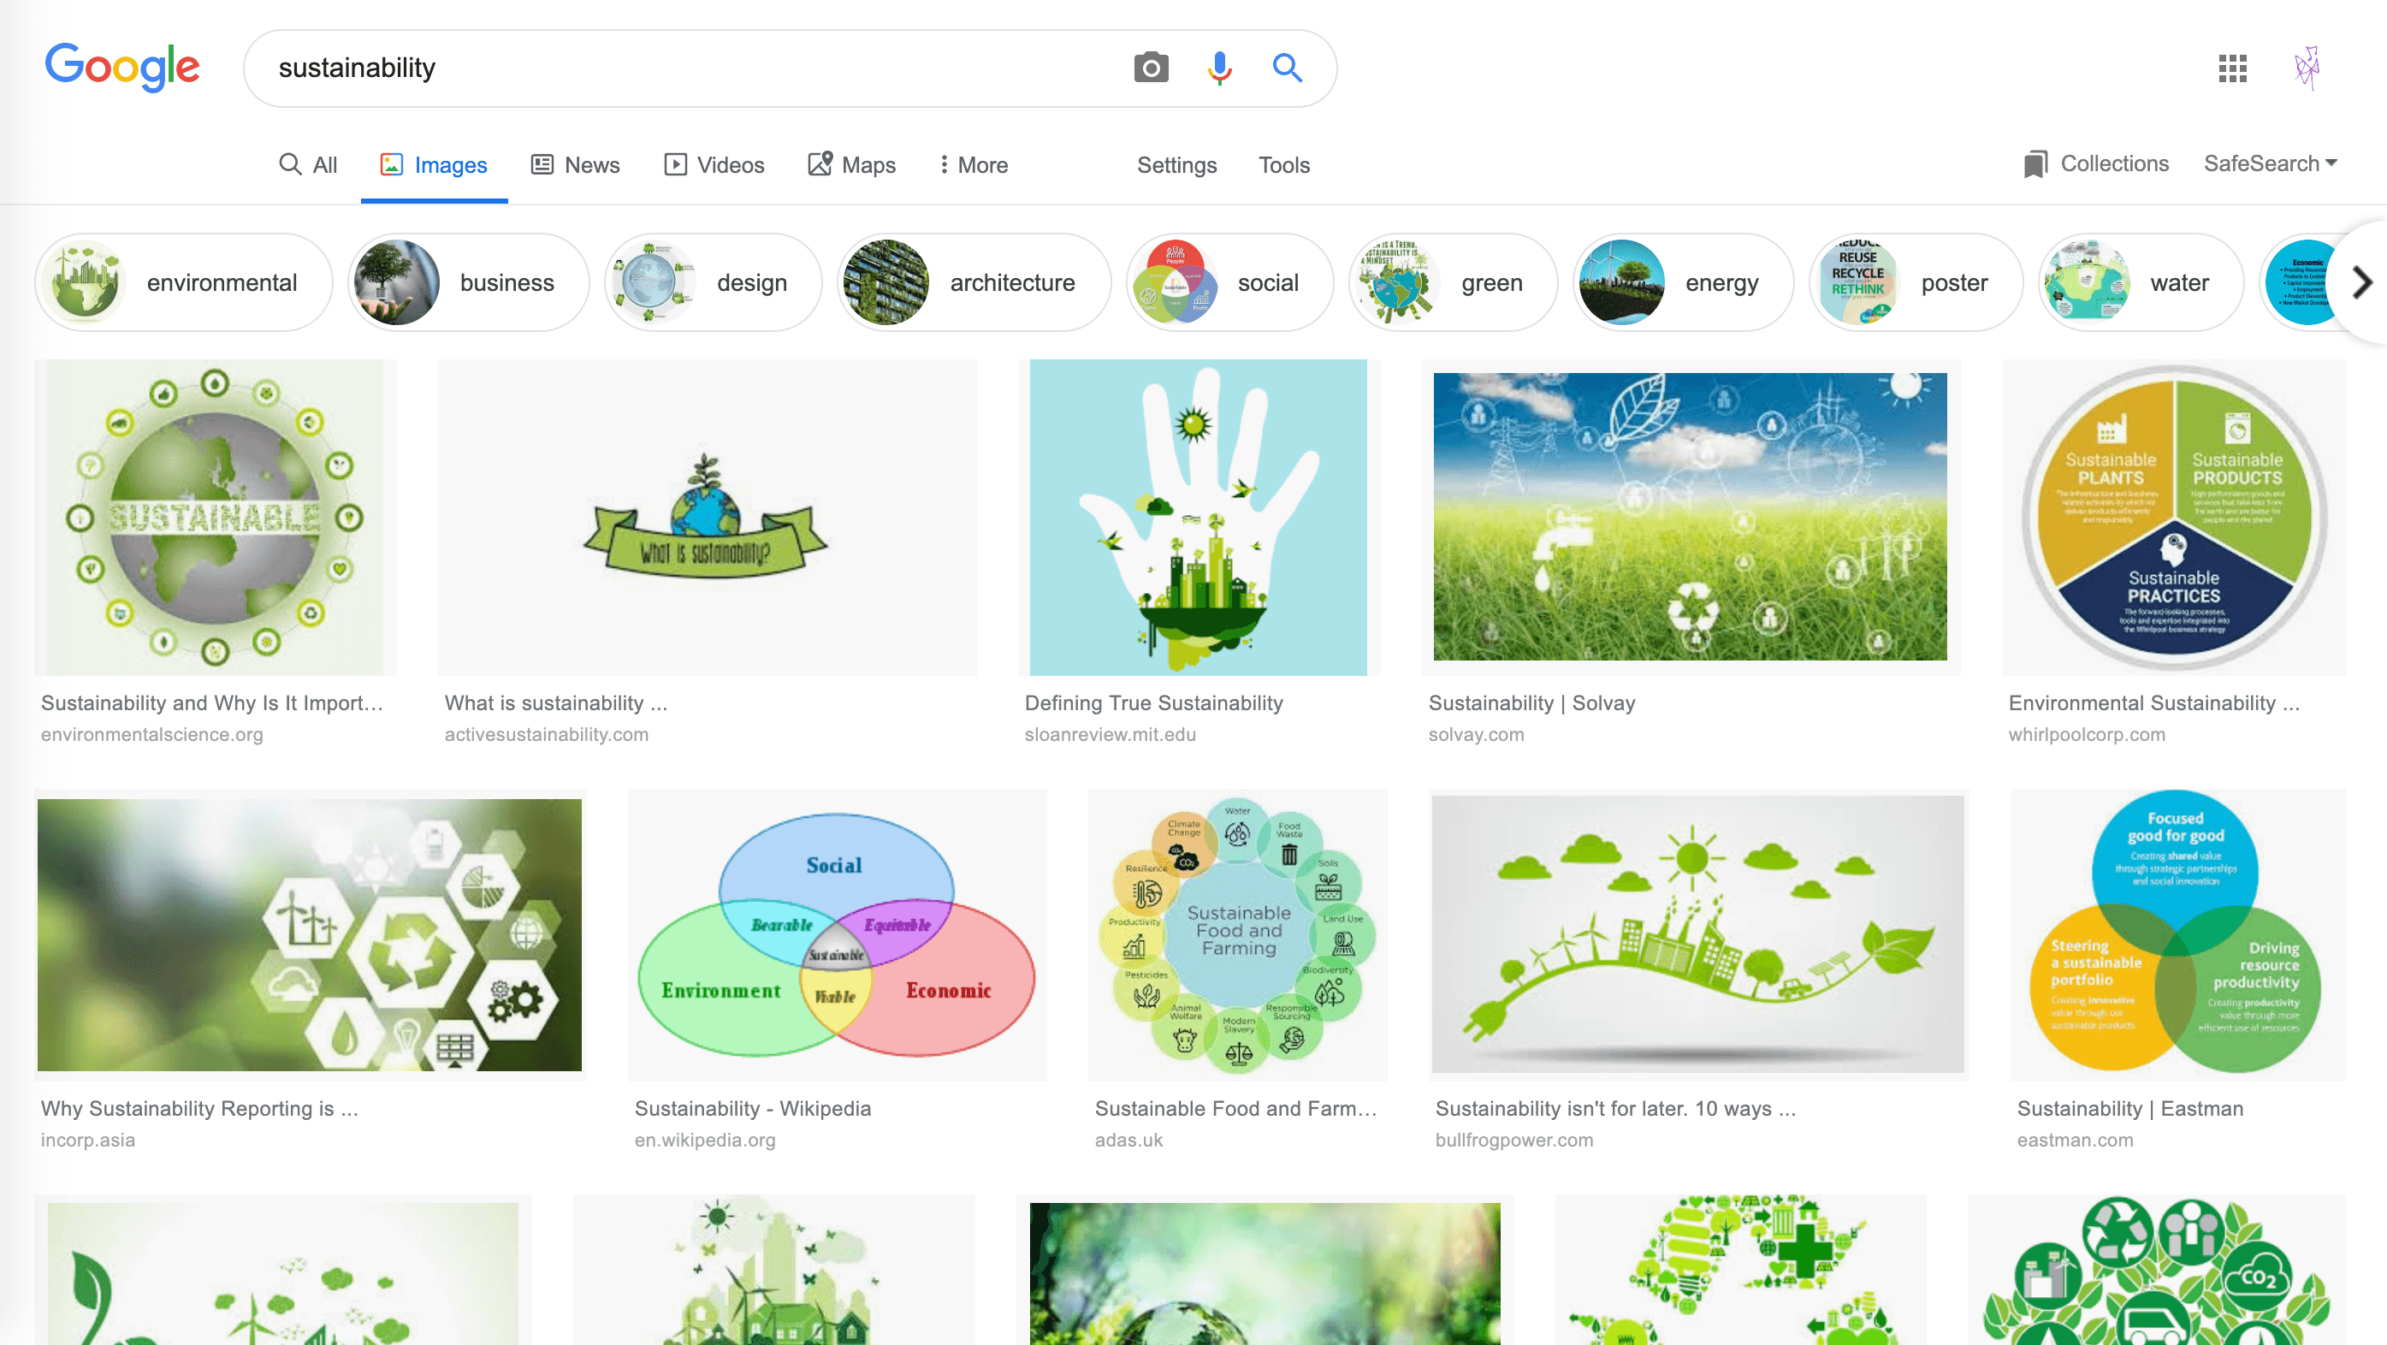Screen dimensions: 2387x1345
Task: Open the SafeSearch dropdown
Action: pos(2271,163)
